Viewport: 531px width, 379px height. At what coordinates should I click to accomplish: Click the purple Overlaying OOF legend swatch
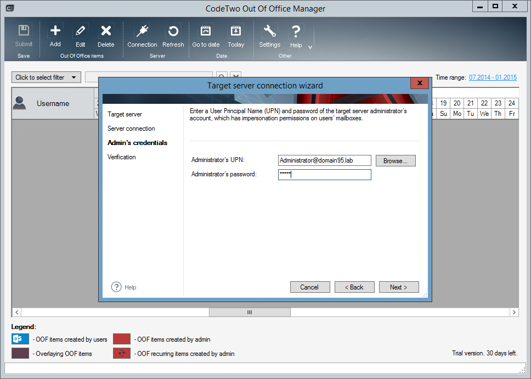[x=20, y=353]
